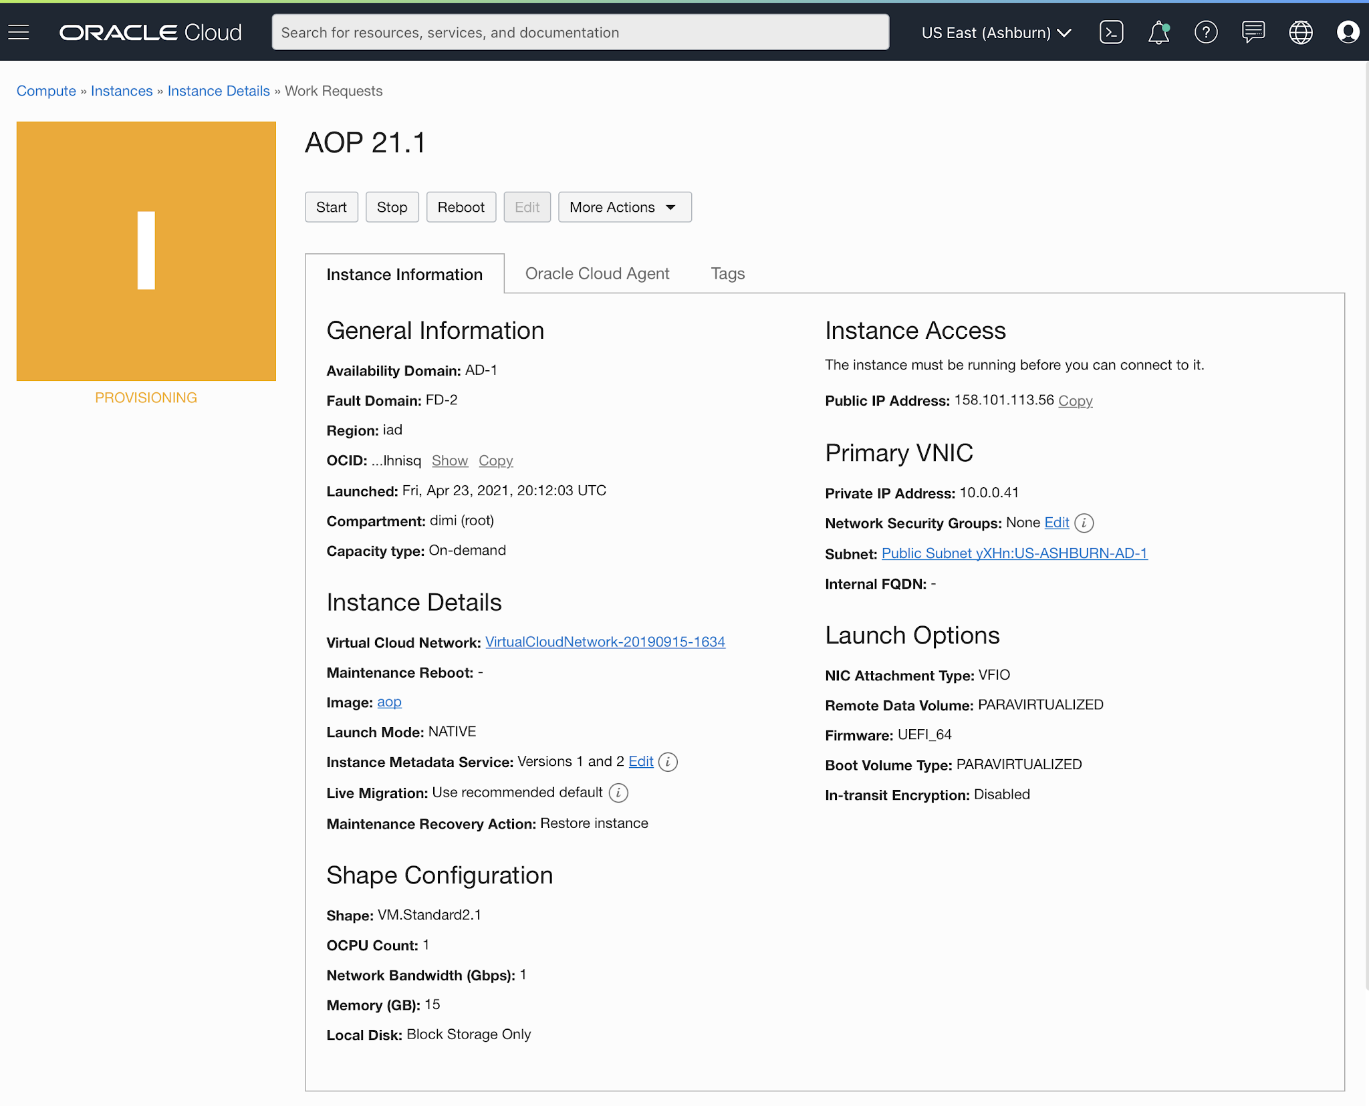1369x1106 pixels.
Task: Show Network Security Groups info tooltip
Action: point(1084,523)
